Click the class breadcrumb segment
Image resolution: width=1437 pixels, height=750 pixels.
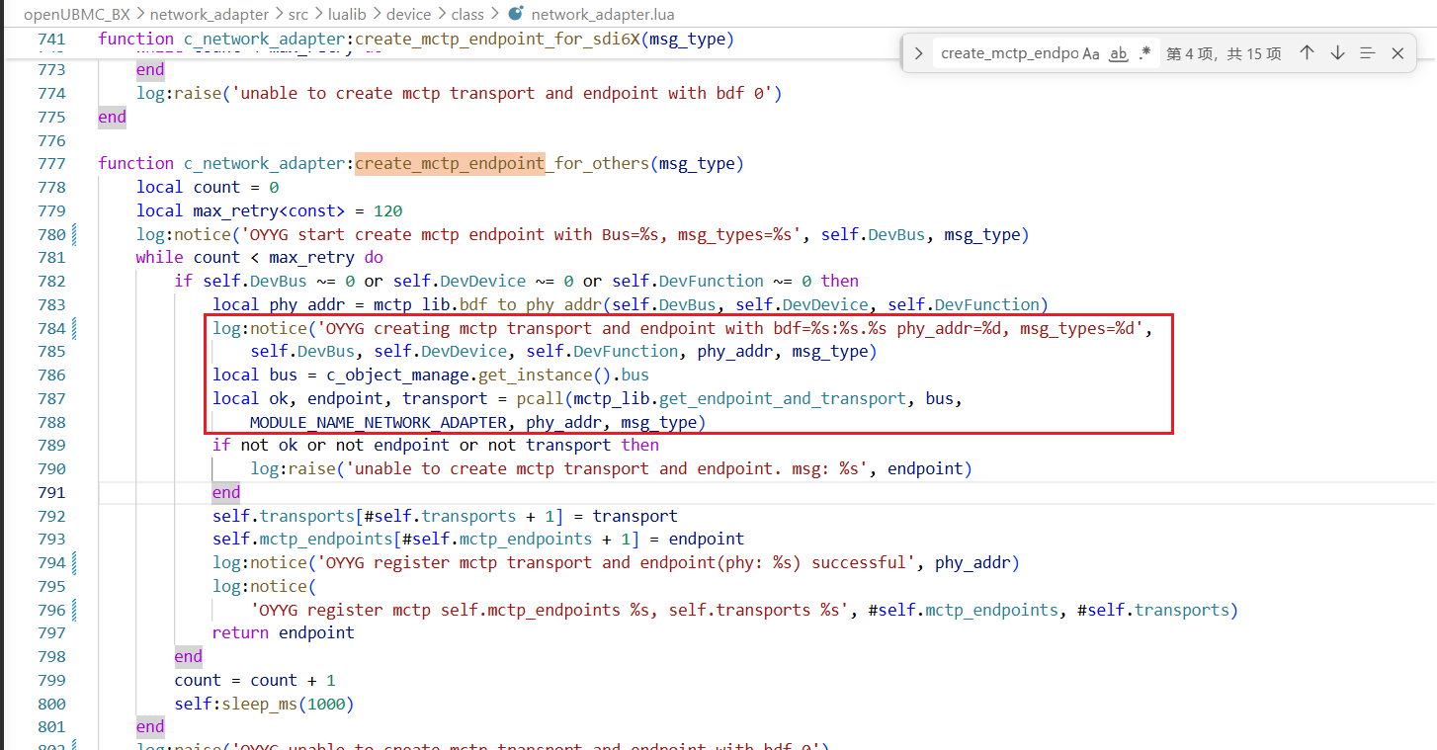coord(467,14)
